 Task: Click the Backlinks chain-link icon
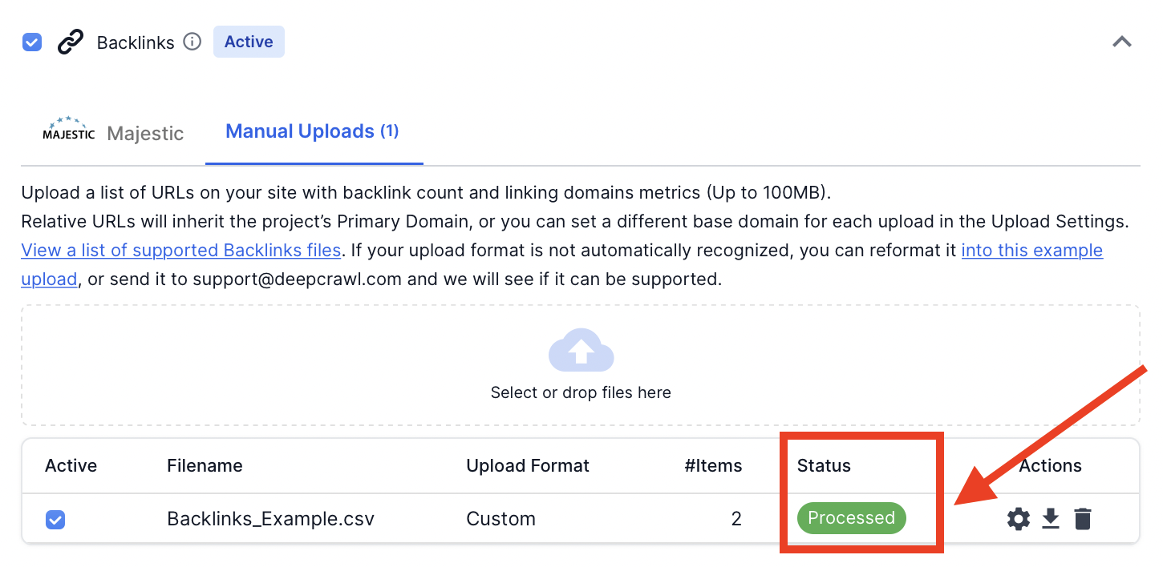[x=69, y=42]
